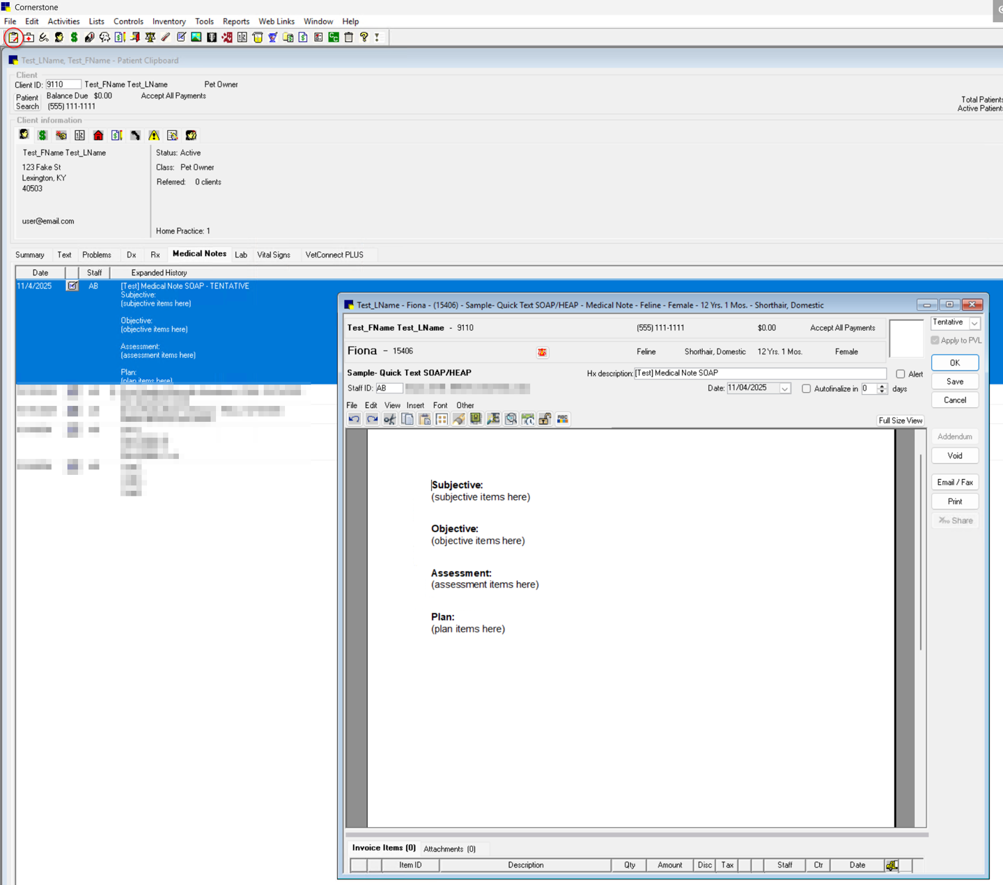Open the Other menu in note editor
The image size is (1003, 885).
[465, 405]
